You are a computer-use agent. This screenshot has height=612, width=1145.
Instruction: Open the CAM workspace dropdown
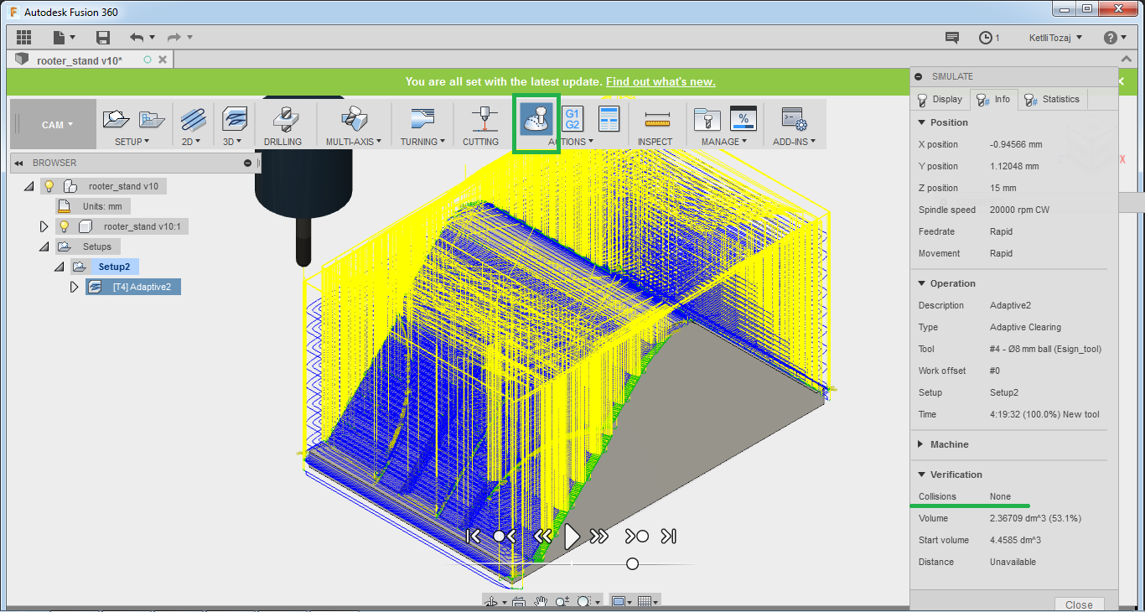pos(53,125)
